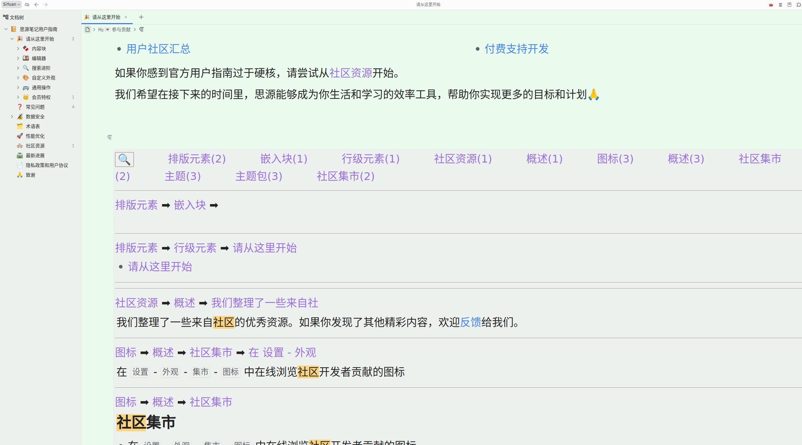Viewport: 802px width, 445px height.
Task: Click the 参与贡献 breadcrumb heading
Action: point(121,29)
